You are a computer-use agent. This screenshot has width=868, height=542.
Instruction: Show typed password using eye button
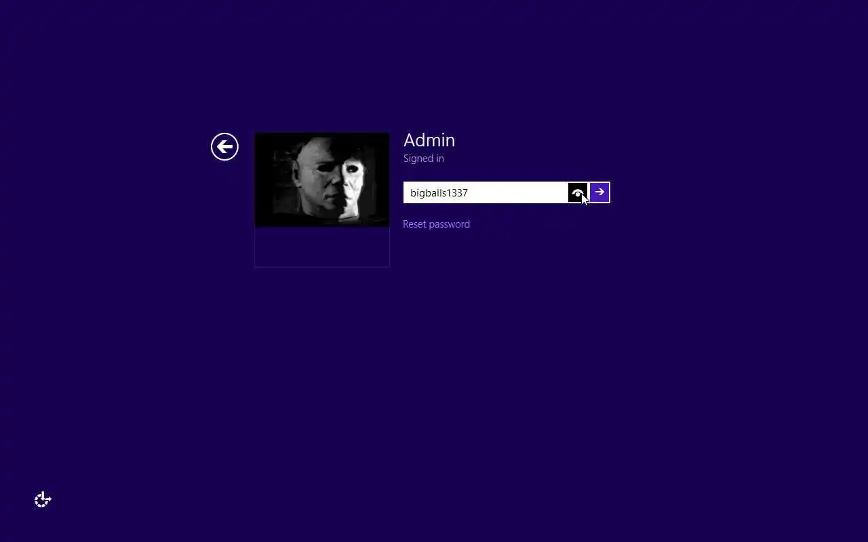578,192
